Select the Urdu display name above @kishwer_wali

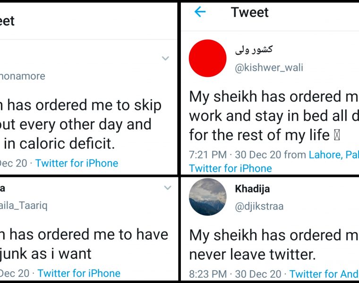pos(254,49)
